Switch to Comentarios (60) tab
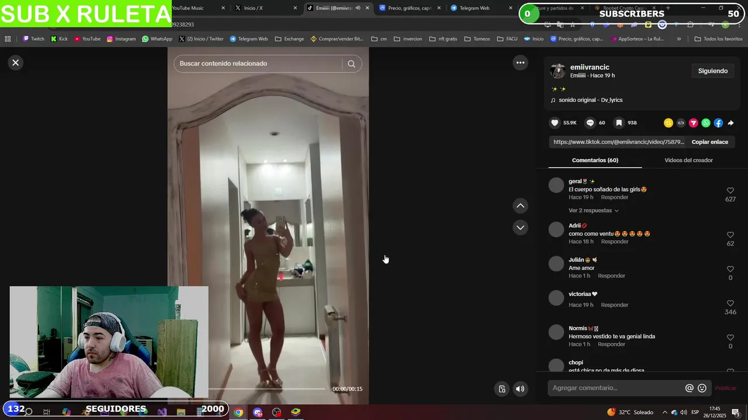The height and width of the screenshot is (420, 748). (595, 160)
